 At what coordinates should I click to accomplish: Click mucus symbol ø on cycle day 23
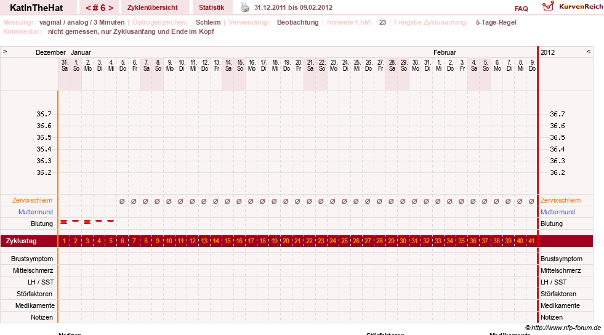321,201
